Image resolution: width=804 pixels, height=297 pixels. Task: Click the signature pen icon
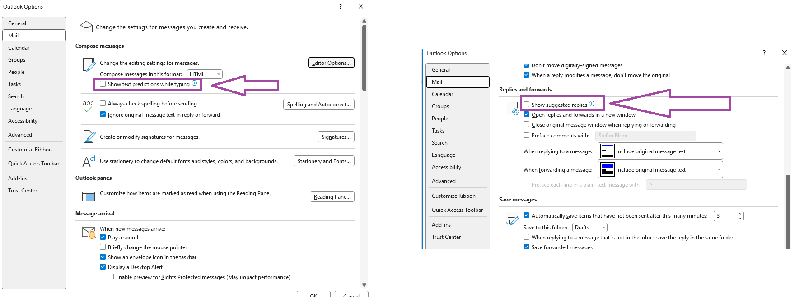(89, 136)
